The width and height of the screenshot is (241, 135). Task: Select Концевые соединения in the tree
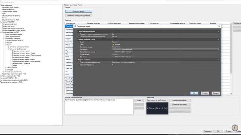10,24
